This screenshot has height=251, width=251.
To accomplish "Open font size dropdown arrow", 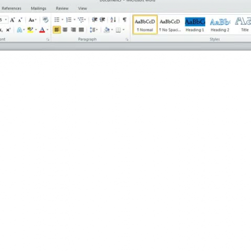I will coord(6,20).
